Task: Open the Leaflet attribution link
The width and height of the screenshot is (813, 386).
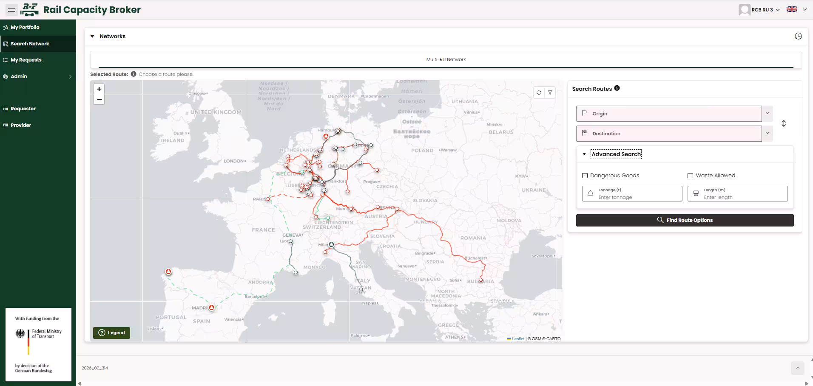Action: (x=518, y=339)
